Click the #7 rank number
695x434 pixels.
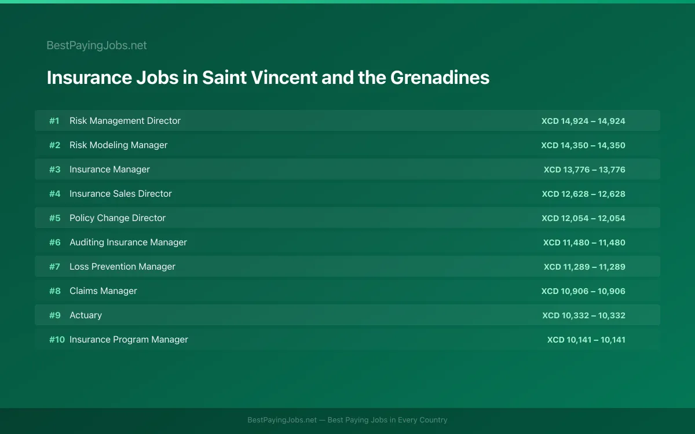(54, 267)
